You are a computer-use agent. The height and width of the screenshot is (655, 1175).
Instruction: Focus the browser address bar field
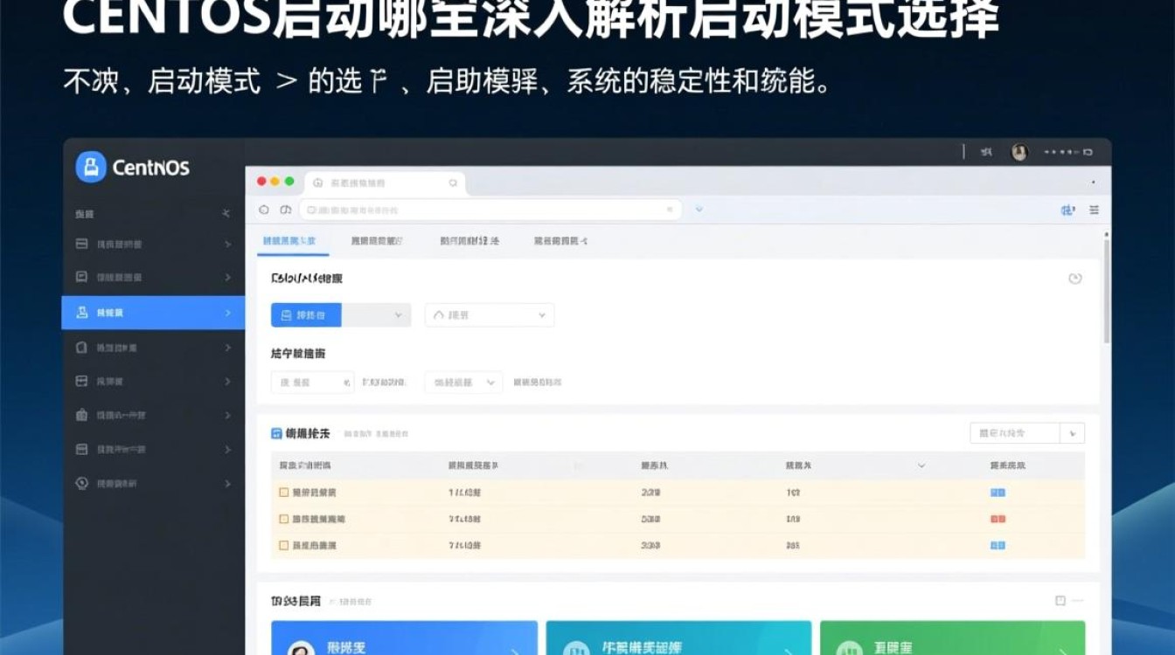click(x=490, y=210)
